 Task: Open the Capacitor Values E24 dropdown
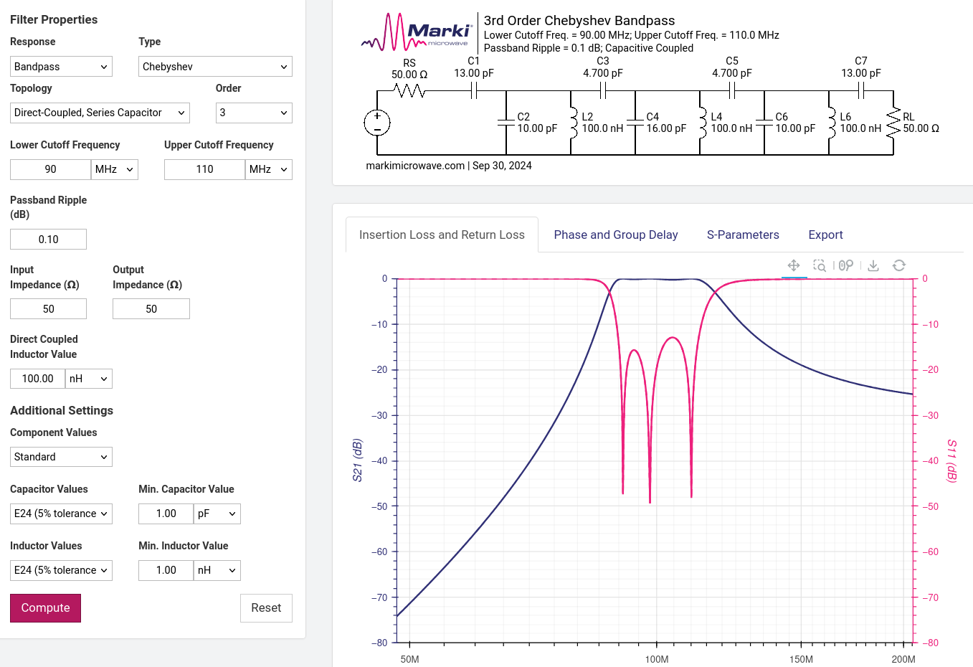pyautogui.click(x=62, y=514)
